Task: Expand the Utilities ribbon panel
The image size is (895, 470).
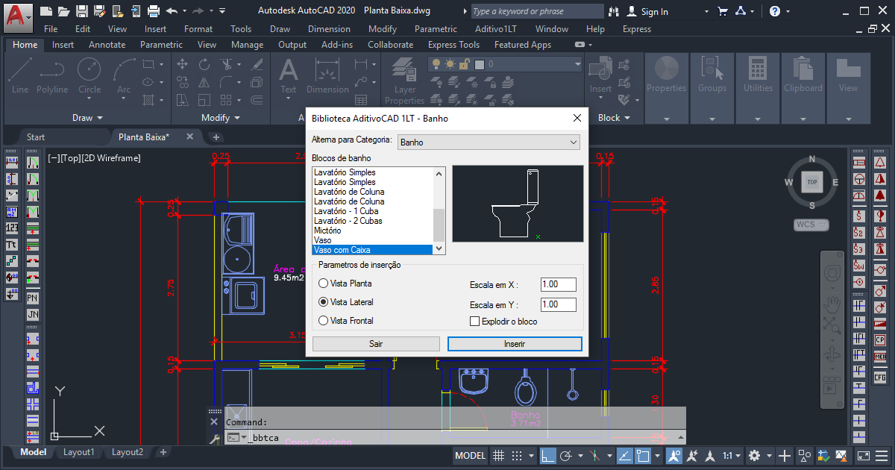Action: click(x=758, y=118)
